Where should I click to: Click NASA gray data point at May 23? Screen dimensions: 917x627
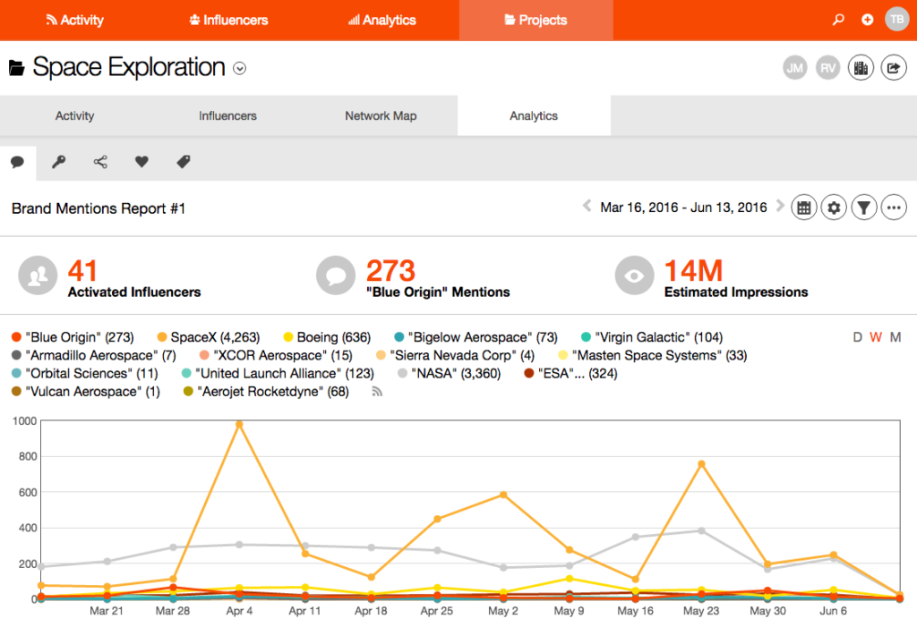[701, 530]
